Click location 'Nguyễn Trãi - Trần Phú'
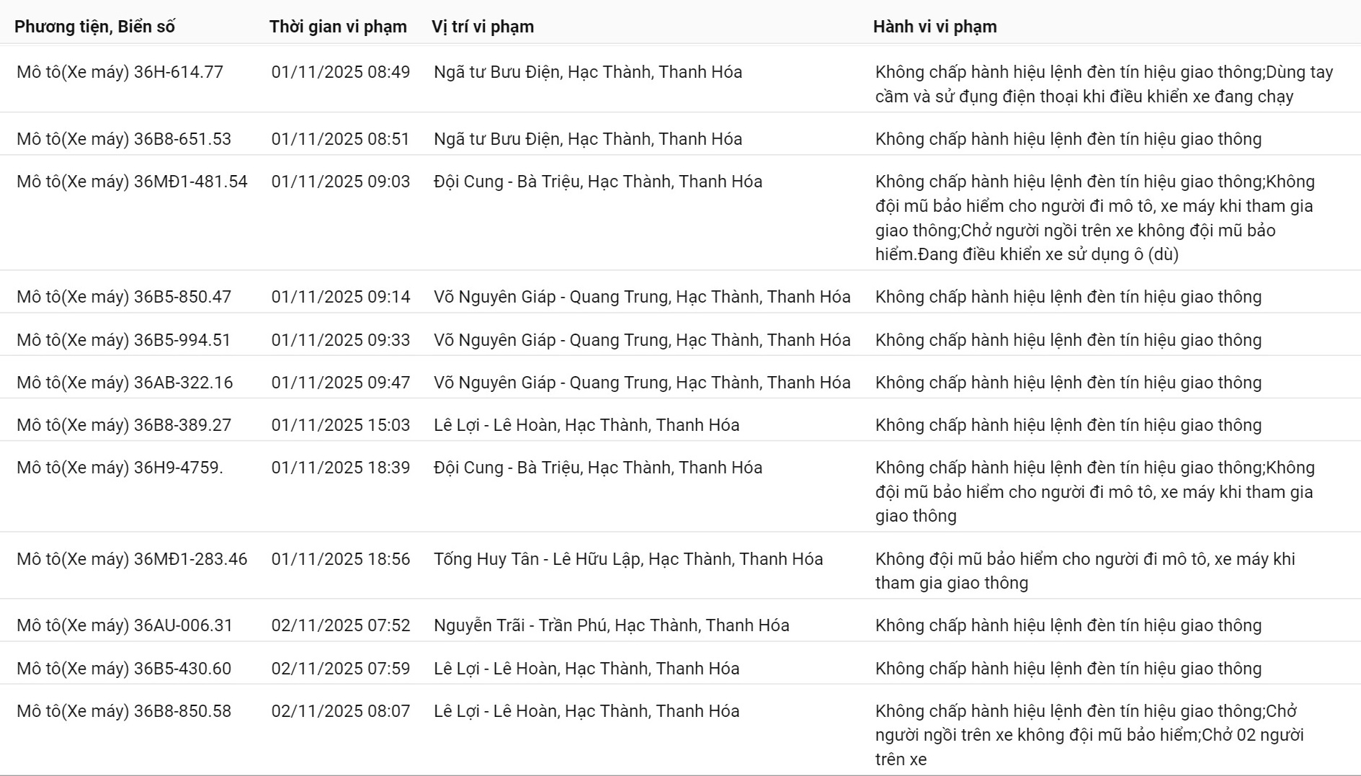The width and height of the screenshot is (1361, 776). pos(611,625)
